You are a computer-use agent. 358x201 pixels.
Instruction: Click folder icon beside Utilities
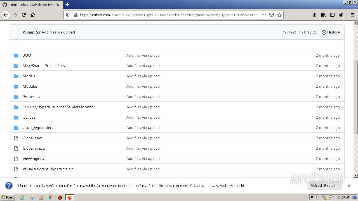coord(16,117)
